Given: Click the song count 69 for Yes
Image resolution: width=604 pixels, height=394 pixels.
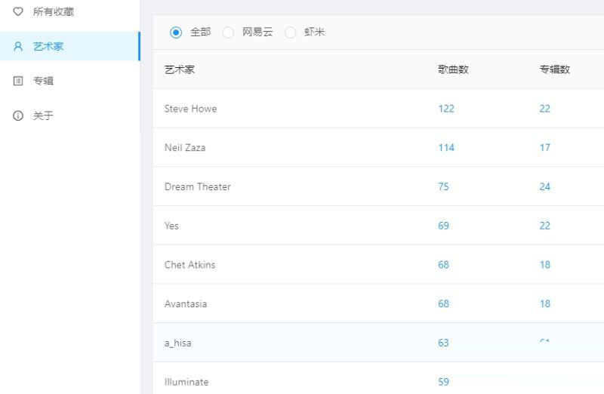Looking at the screenshot, I should [x=443, y=226].
